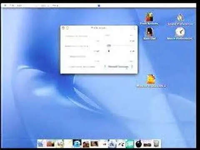Click the yellow icon in dialog title bar
Screen dimensions: 200x150
tap(67, 28)
